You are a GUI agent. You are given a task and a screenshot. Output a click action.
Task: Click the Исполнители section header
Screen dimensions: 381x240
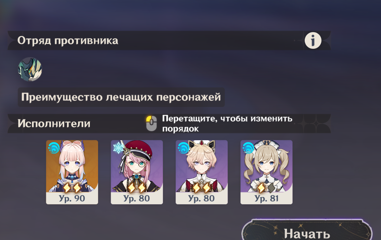pos(54,123)
